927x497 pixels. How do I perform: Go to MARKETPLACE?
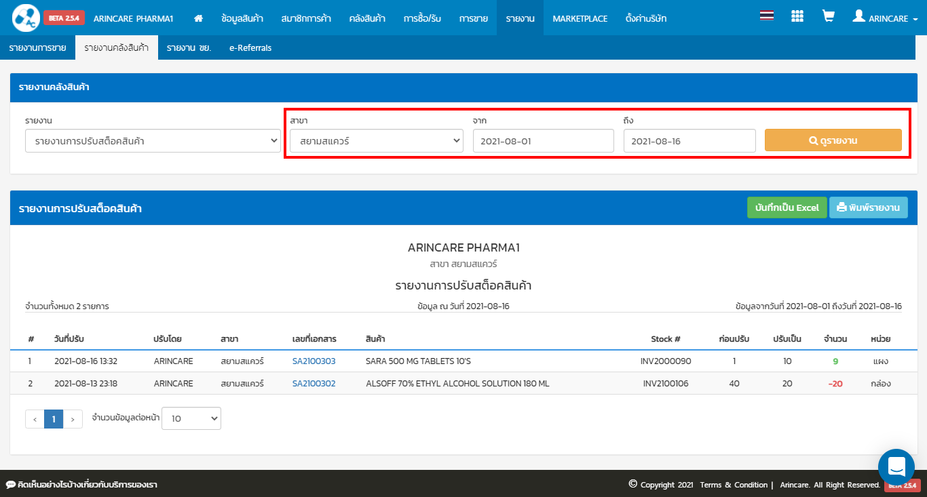[x=580, y=18]
